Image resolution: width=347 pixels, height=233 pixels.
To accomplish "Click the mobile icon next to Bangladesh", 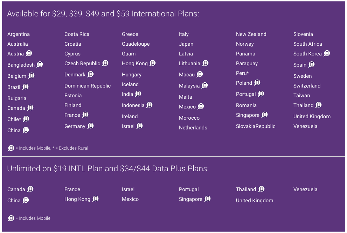I will 40,65.
